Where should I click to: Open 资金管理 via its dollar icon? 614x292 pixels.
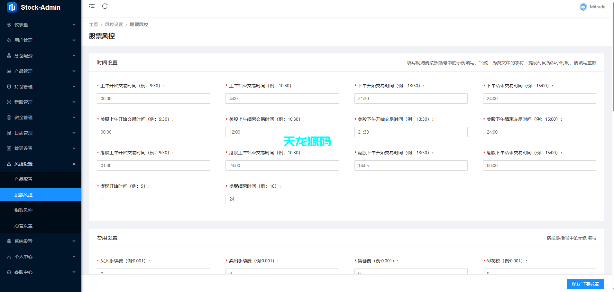click(x=9, y=117)
